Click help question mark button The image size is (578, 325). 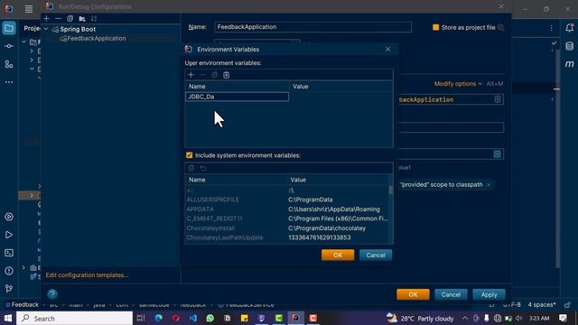pyautogui.click(x=52, y=293)
